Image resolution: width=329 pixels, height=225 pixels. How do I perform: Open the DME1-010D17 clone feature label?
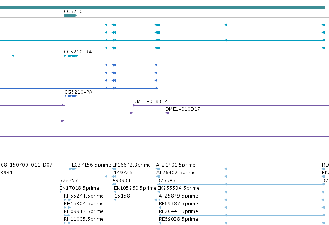(183, 109)
